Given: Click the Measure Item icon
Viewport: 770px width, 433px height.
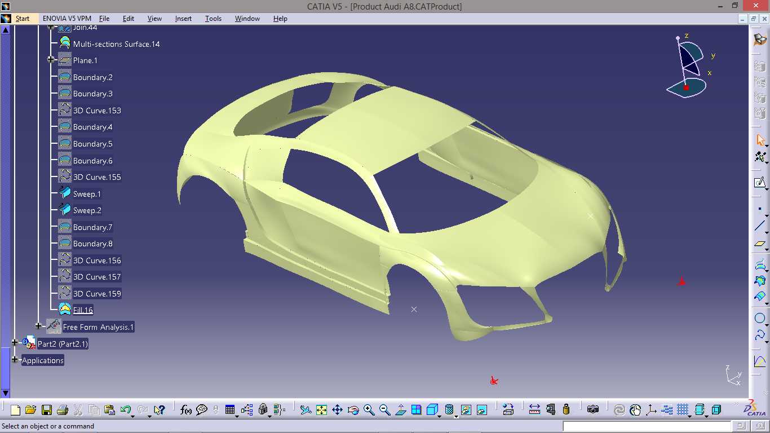Looking at the screenshot, I should point(551,410).
